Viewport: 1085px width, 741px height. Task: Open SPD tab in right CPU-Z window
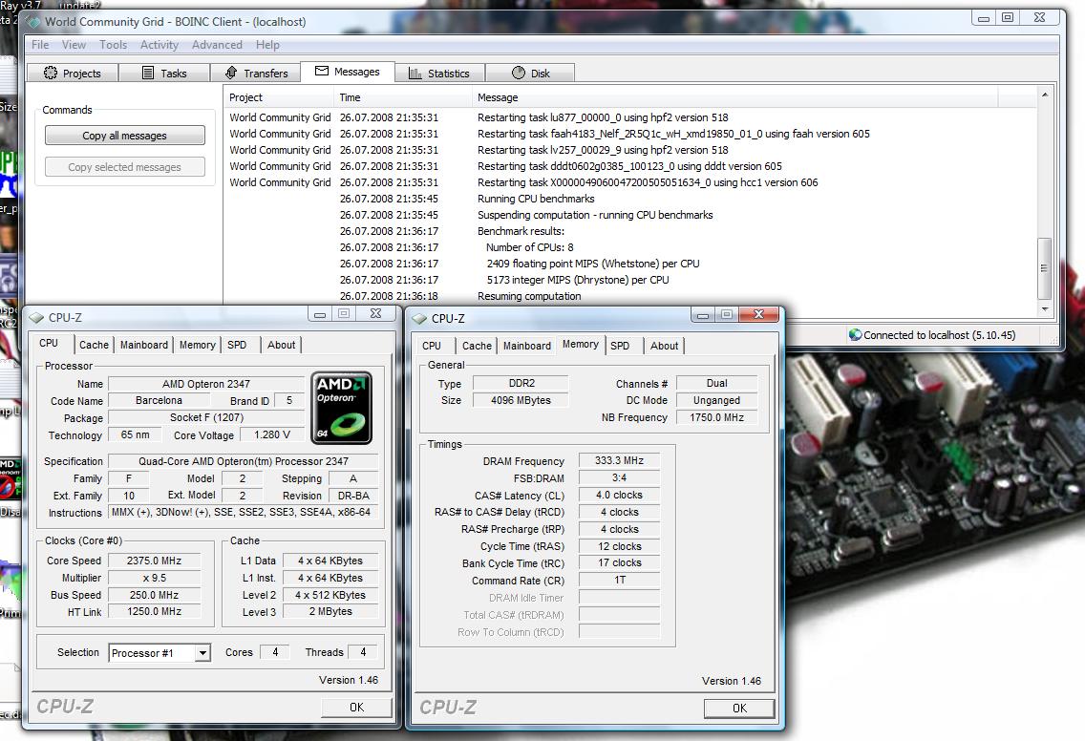620,346
